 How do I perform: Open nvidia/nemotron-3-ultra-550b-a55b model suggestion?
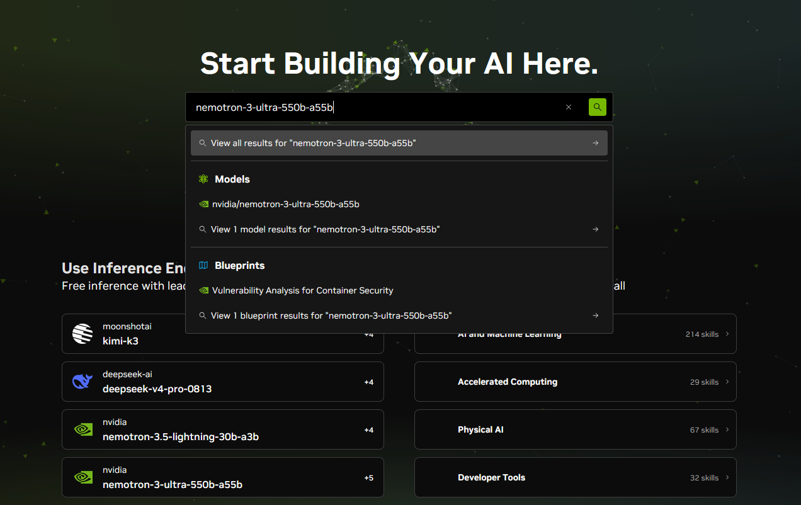[399, 204]
